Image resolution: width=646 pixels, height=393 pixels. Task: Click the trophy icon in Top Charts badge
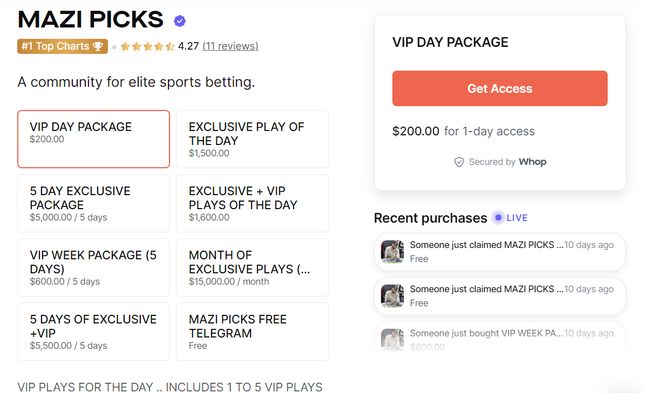click(98, 46)
